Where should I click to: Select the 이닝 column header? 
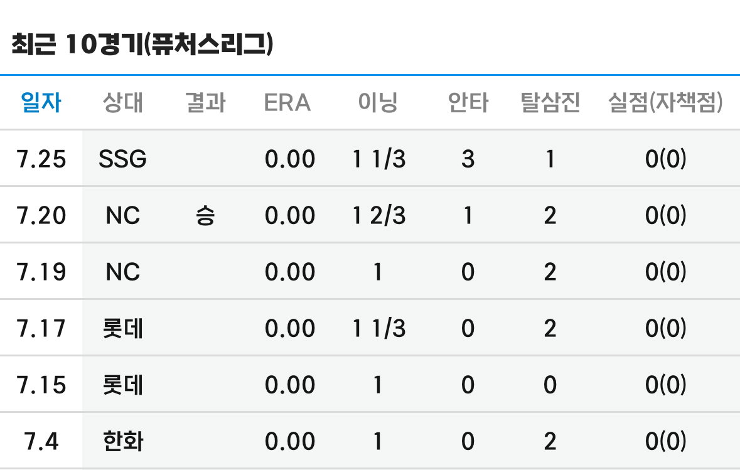click(378, 102)
